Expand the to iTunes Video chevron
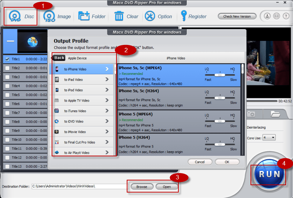This screenshot has height=198, width=293. pos(107,111)
